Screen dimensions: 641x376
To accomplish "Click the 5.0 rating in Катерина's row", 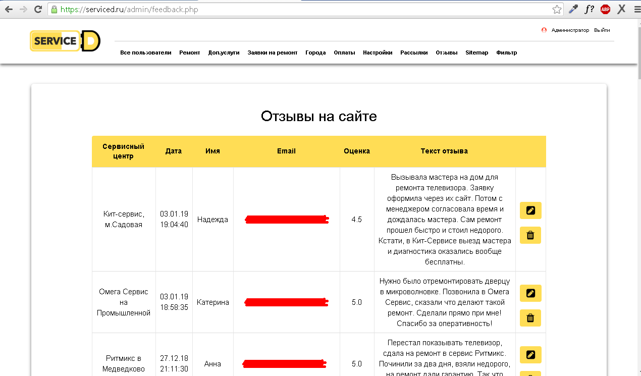I will (x=357, y=302).
